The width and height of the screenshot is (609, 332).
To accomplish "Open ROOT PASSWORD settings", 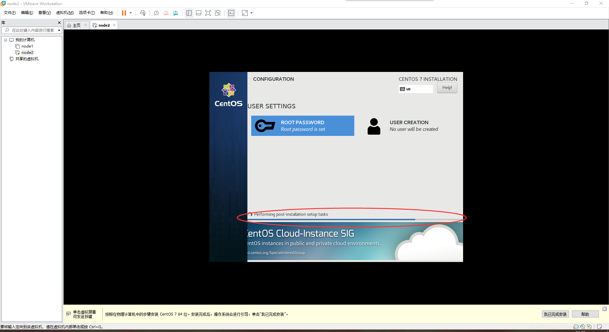I will point(303,126).
